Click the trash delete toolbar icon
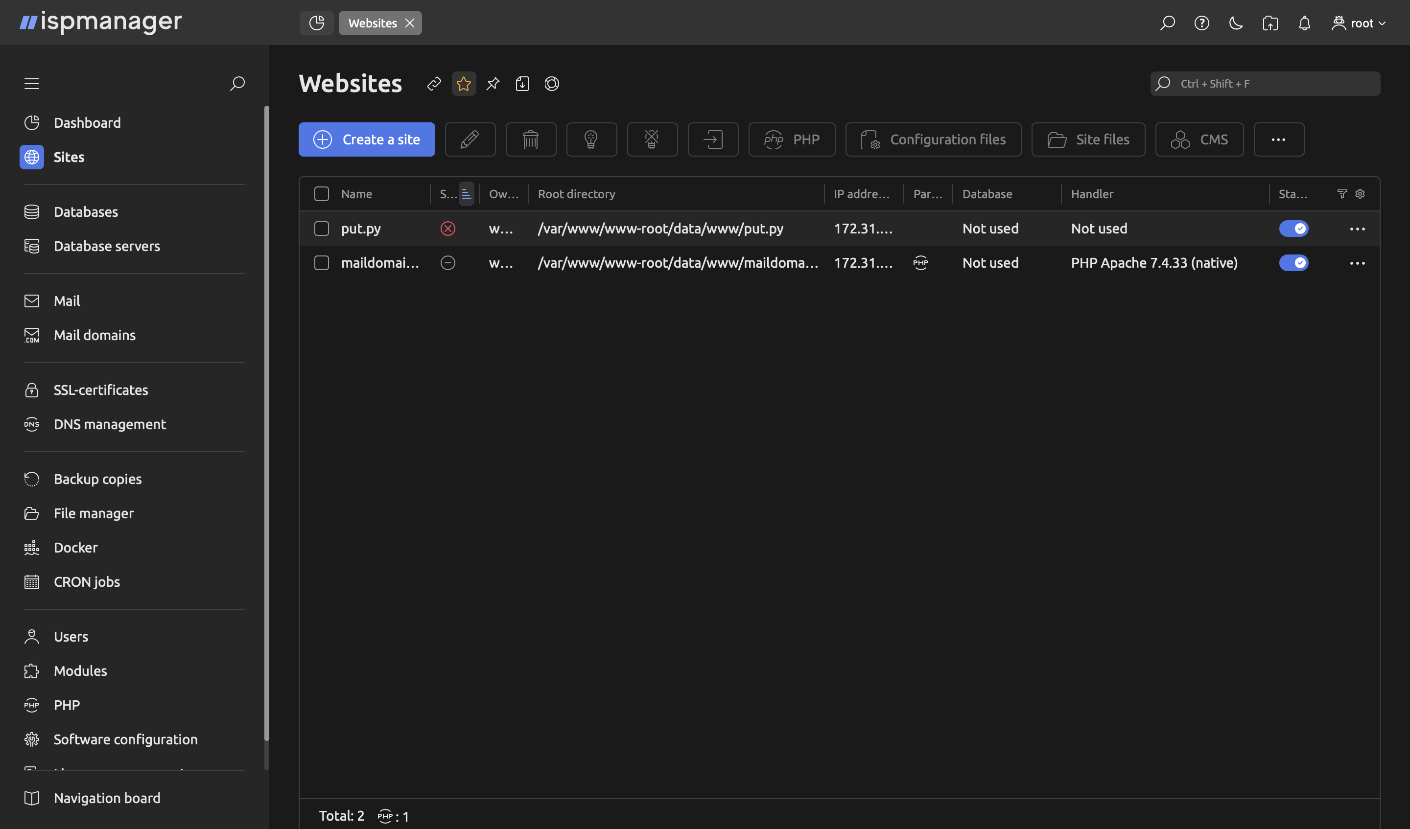 click(530, 139)
